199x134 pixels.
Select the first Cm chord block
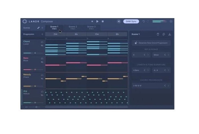pyautogui.click(x=55, y=34)
